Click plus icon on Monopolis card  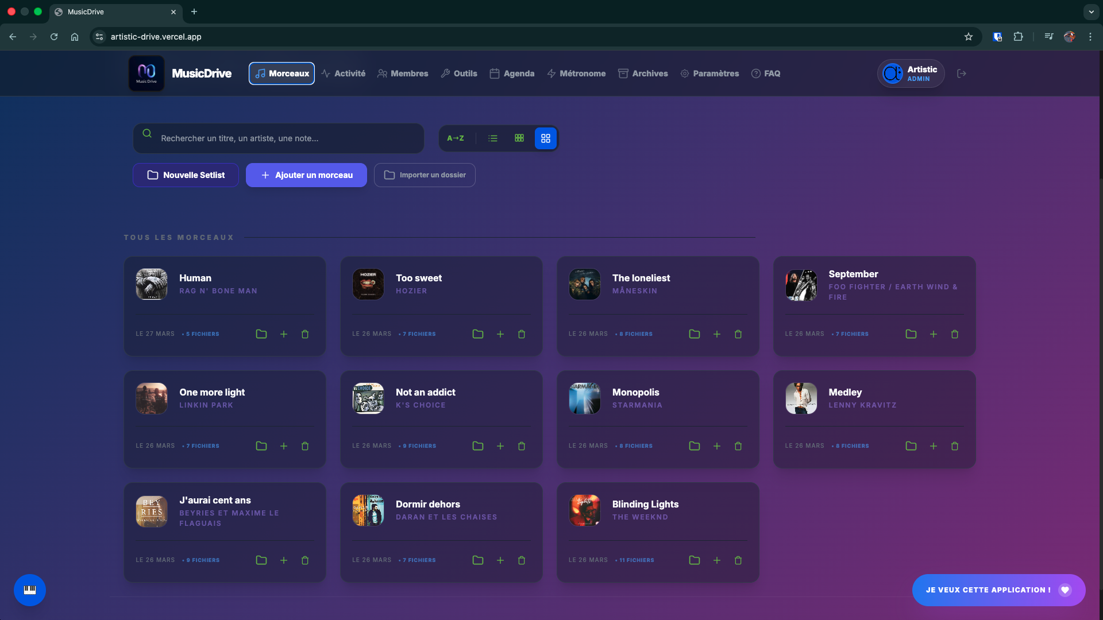(717, 446)
